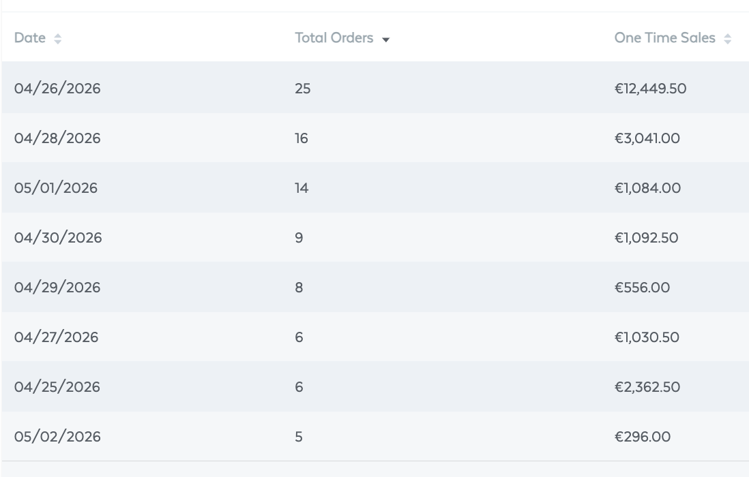Image resolution: width=749 pixels, height=477 pixels.
Task: Click the Date column sort arrows icon
Action: click(x=57, y=39)
